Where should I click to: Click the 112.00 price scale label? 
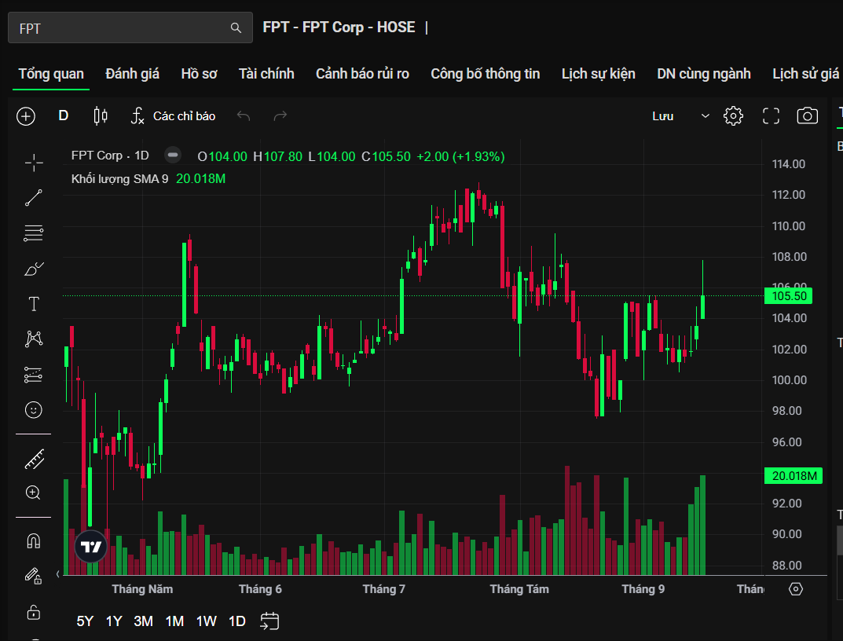pos(789,195)
